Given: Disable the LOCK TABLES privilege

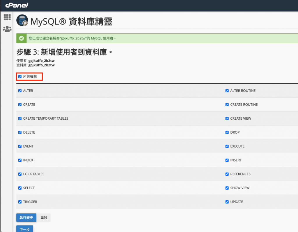Looking at the screenshot, I should pyautogui.click(x=20, y=174).
